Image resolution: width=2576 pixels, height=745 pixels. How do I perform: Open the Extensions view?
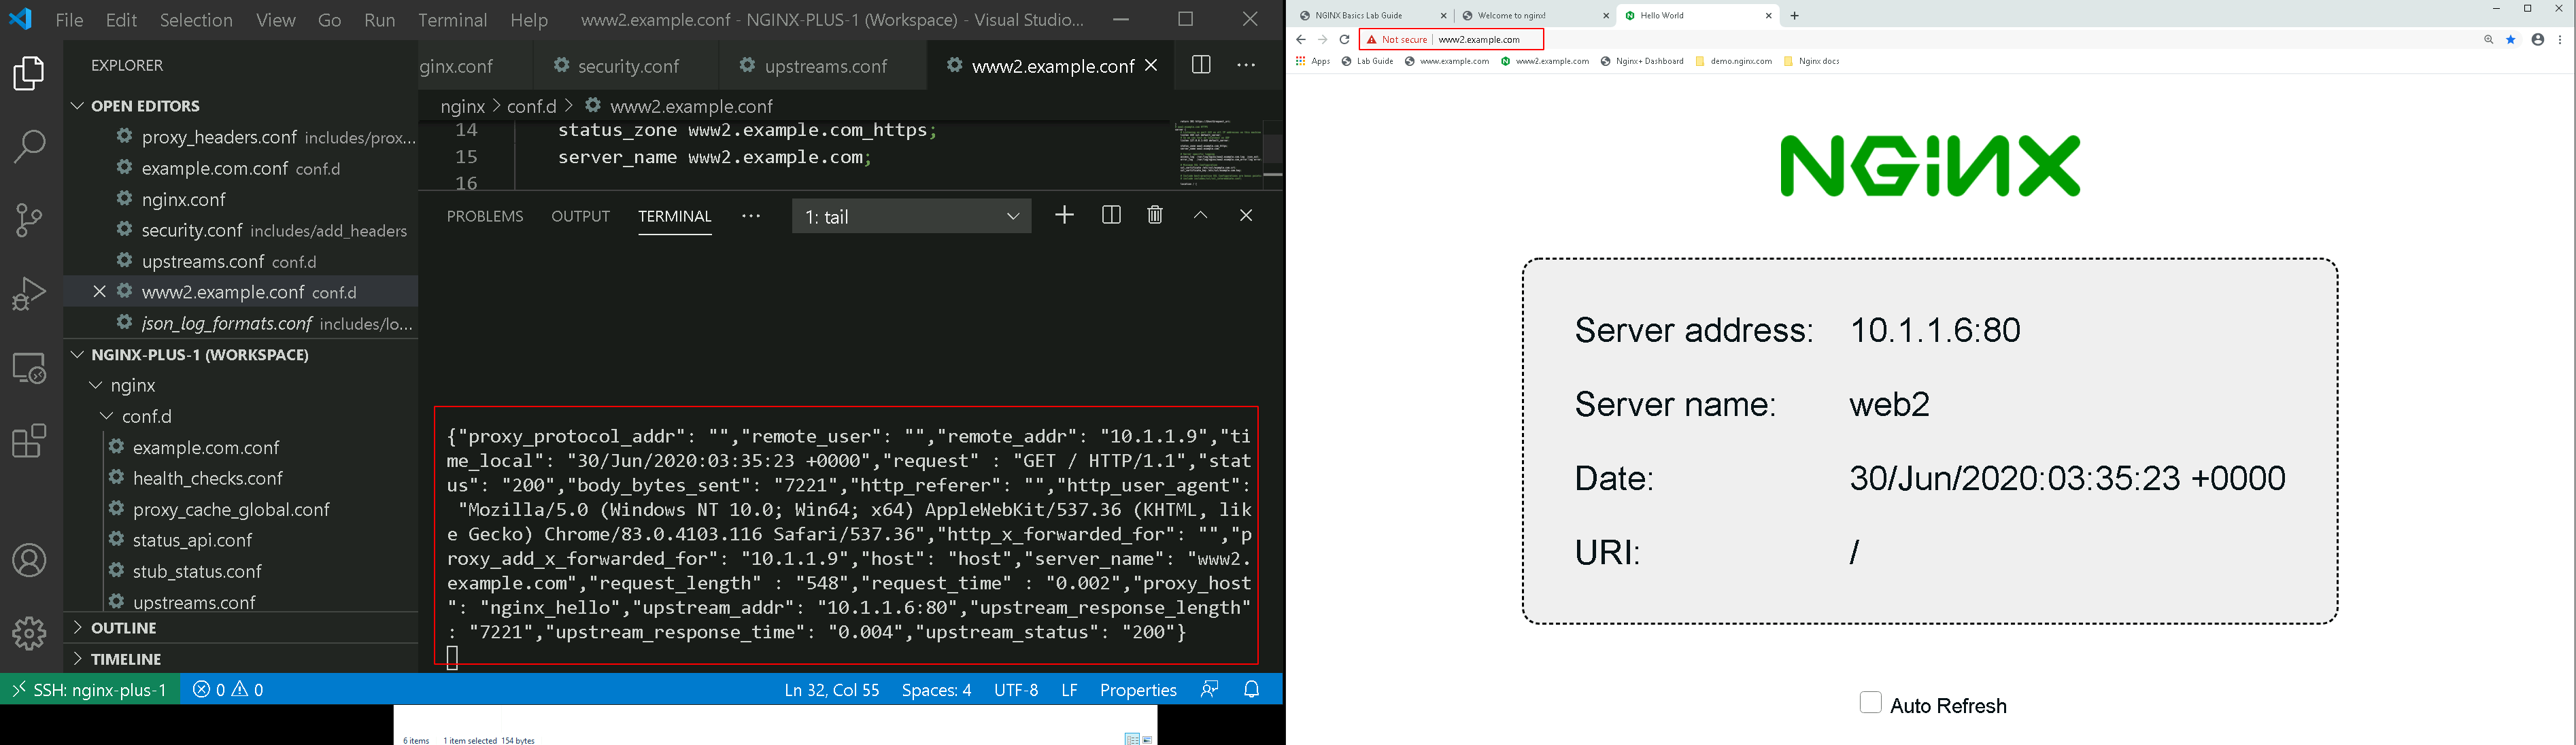tap(30, 441)
